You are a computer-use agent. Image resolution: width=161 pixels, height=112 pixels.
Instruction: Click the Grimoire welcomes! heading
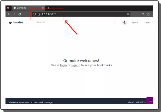81,61
